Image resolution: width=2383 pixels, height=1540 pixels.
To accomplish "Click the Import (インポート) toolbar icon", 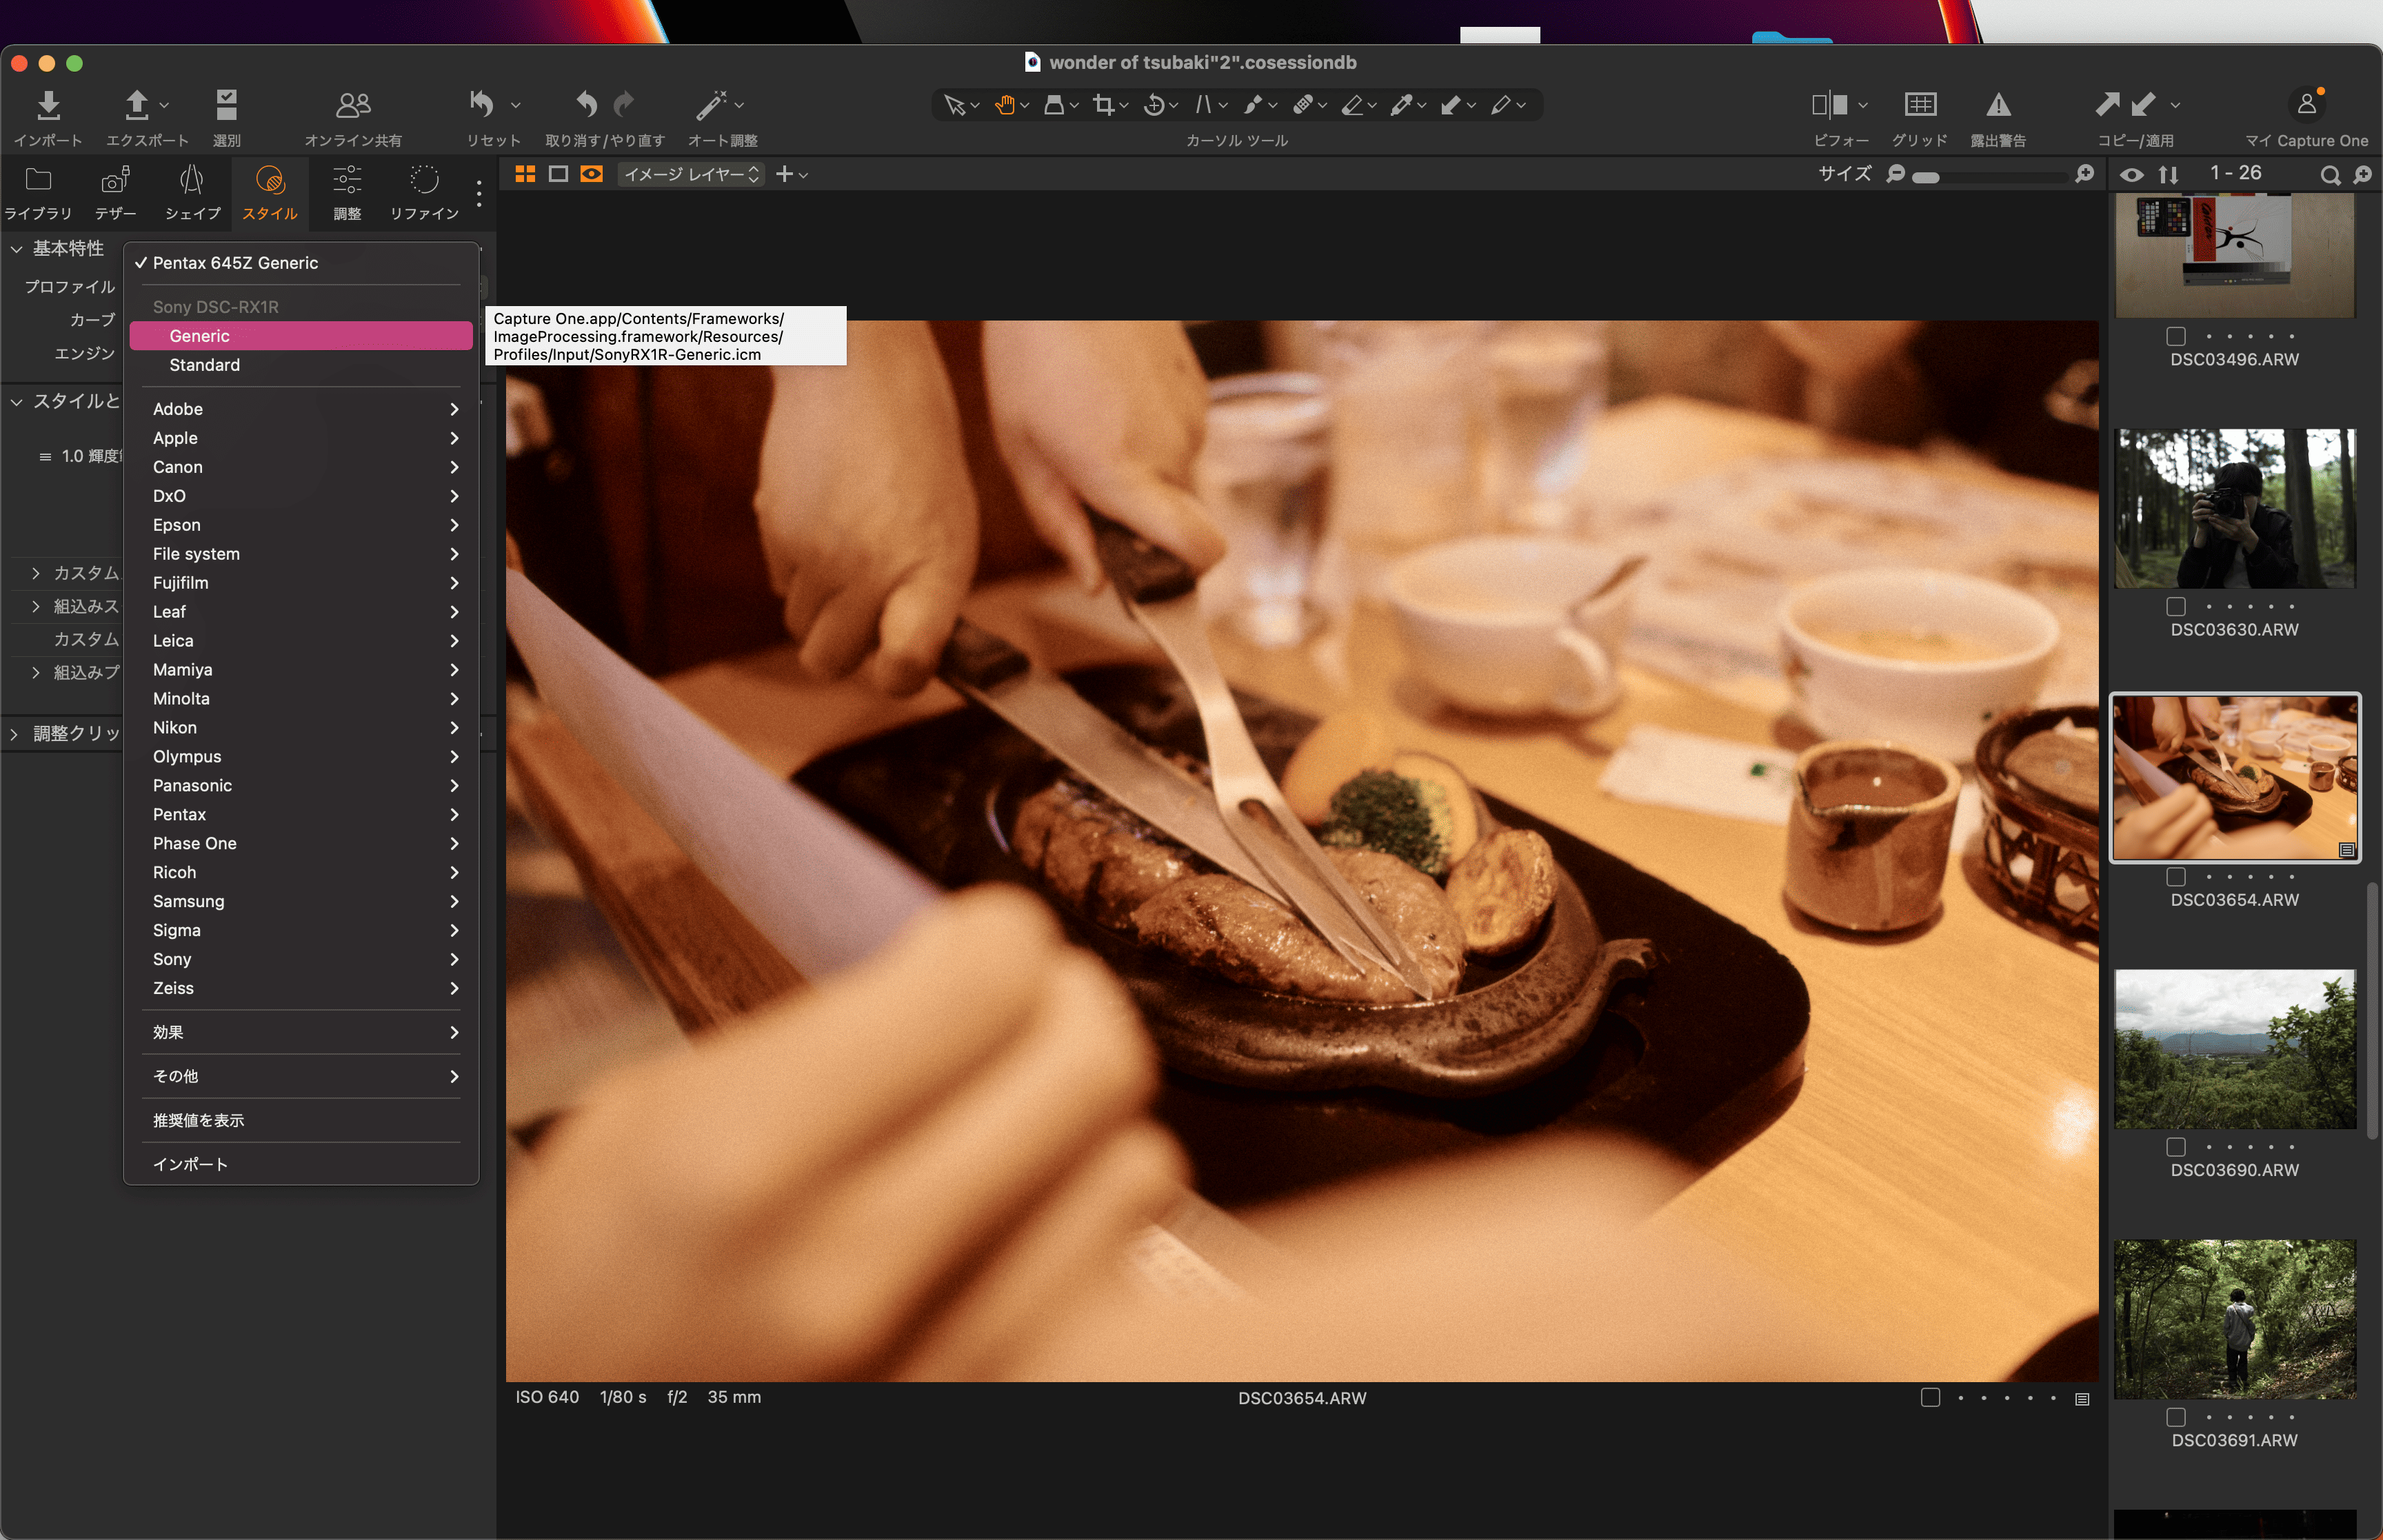I will (48, 105).
